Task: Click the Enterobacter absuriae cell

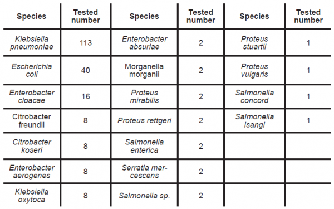Action: [144, 43]
